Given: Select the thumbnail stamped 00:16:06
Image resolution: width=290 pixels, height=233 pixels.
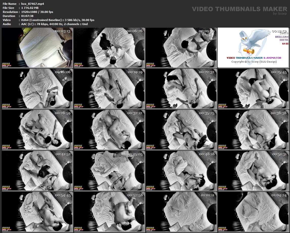Looking at the screenshot, I should tap(37, 89).
